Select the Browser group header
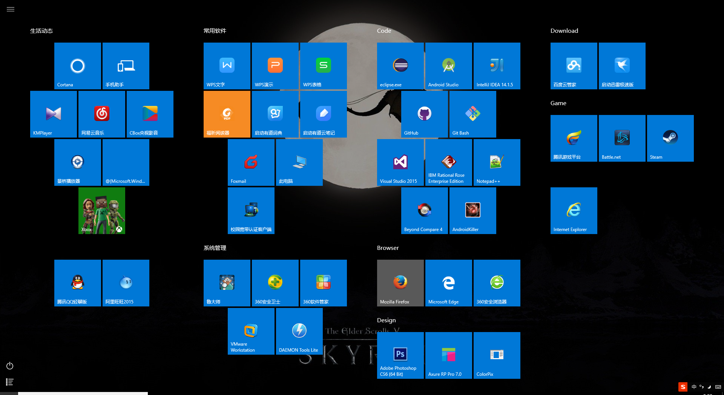The width and height of the screenshot is (724, 395). coord(388,248)
